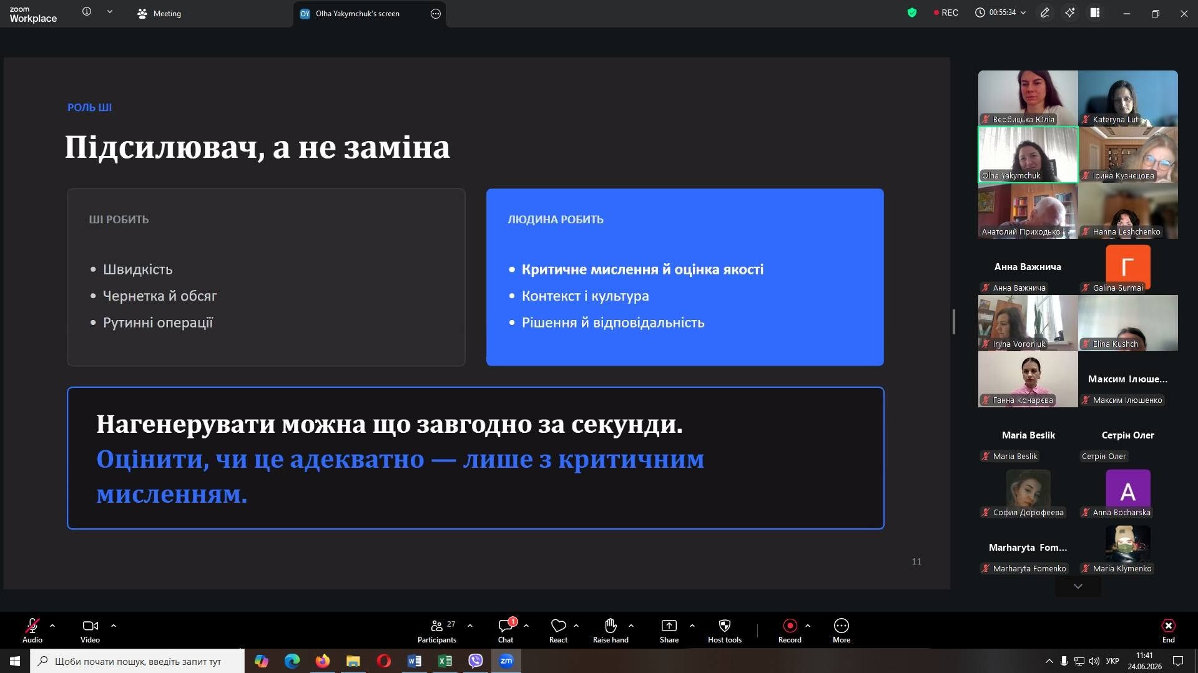Open Microsoft Edge from taskbar
This screenshot has height=673, width=1198.
(x=292, y=661)
